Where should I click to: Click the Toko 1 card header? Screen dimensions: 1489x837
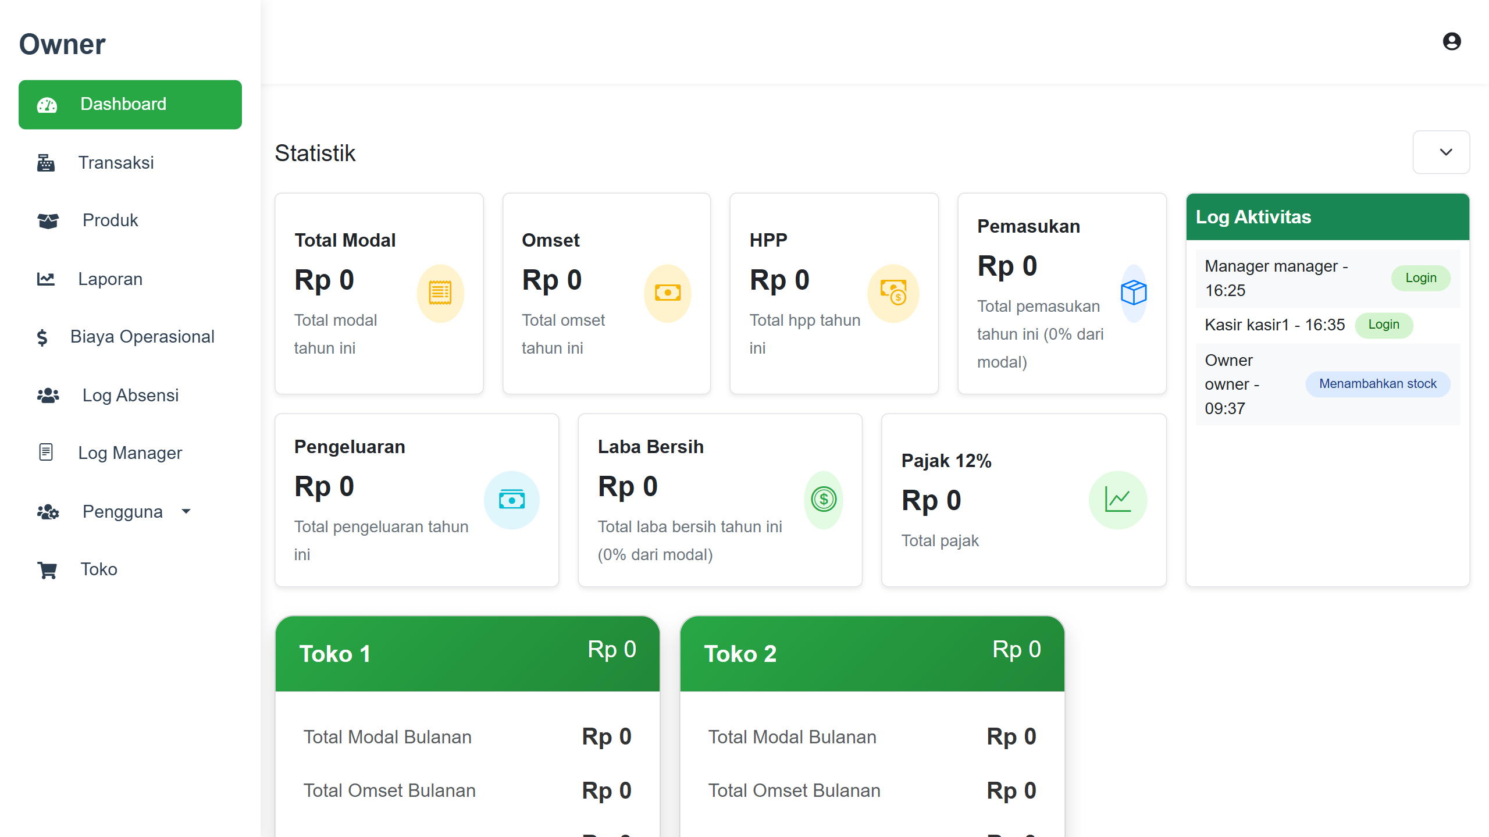(x=467, y=654)
